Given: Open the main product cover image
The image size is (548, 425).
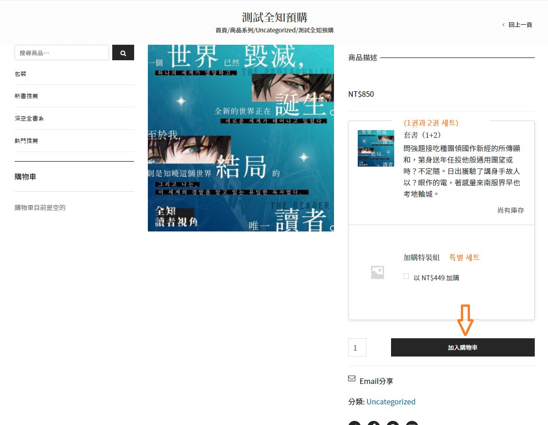Looking at the screenshot, I should [x=241, y=138].
